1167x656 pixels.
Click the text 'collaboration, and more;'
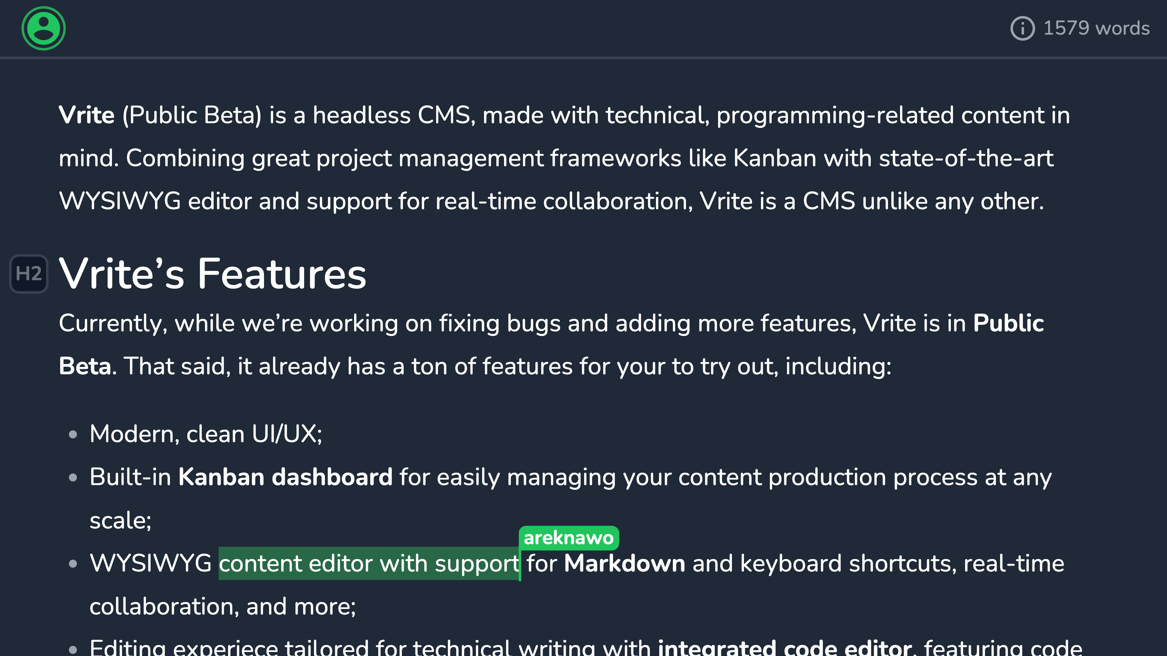pos(223,606)
